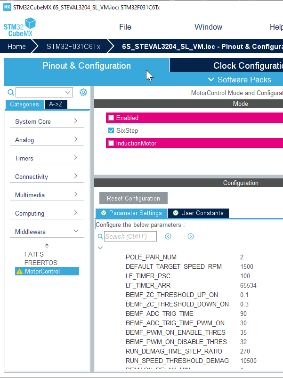The width and height of the screenshot is (283, 378).
Task: Select the LF_TIMER_PSC parameter
Action: (148, 276)
